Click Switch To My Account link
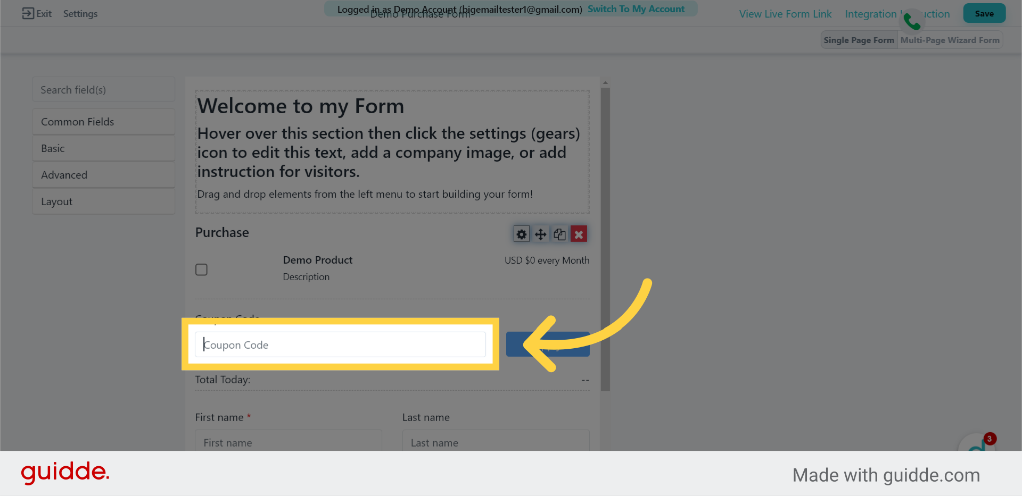 point(636,9)
